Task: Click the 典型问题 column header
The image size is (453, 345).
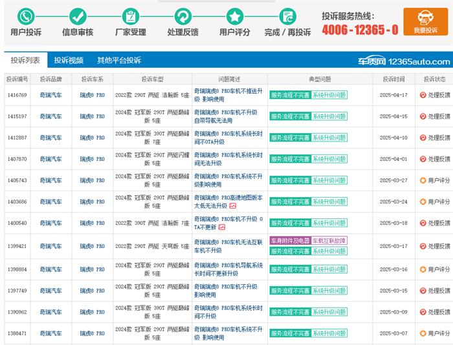Action: (x=320, y=79)
